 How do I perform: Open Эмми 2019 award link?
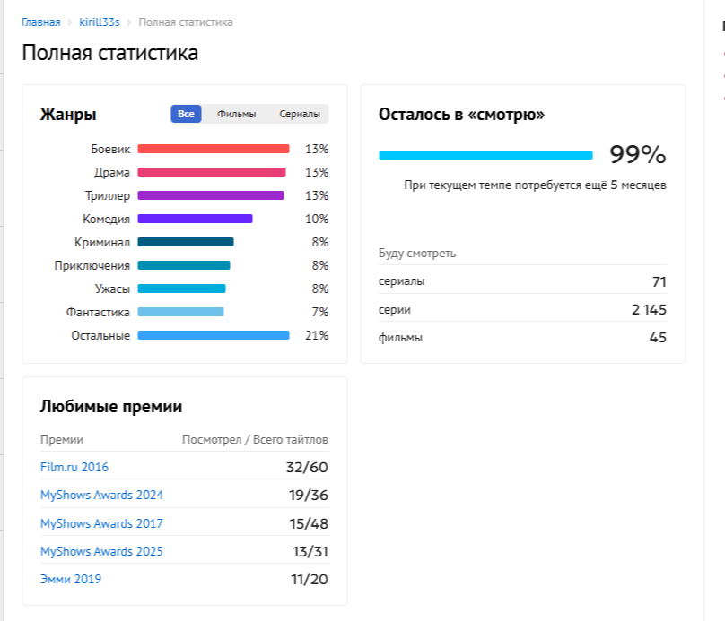point(71,579)
